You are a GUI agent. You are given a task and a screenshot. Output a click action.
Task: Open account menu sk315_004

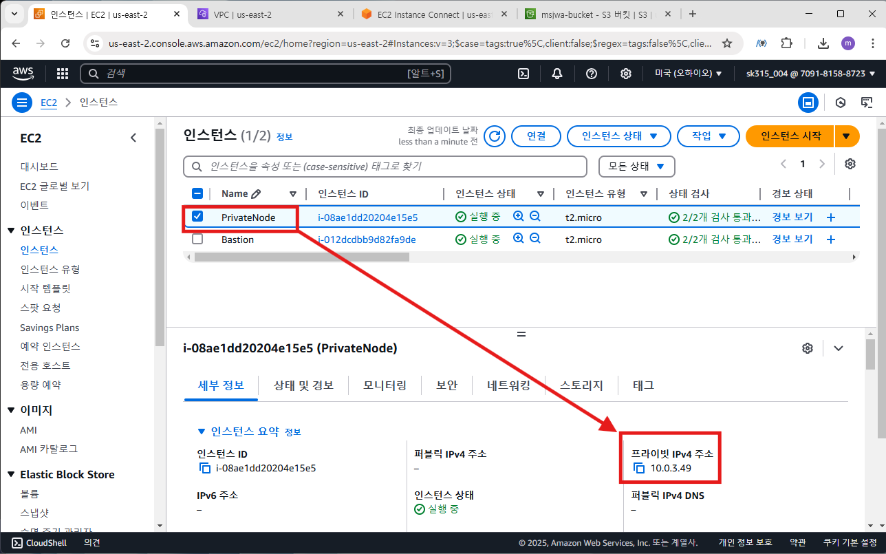coord(810,74)
